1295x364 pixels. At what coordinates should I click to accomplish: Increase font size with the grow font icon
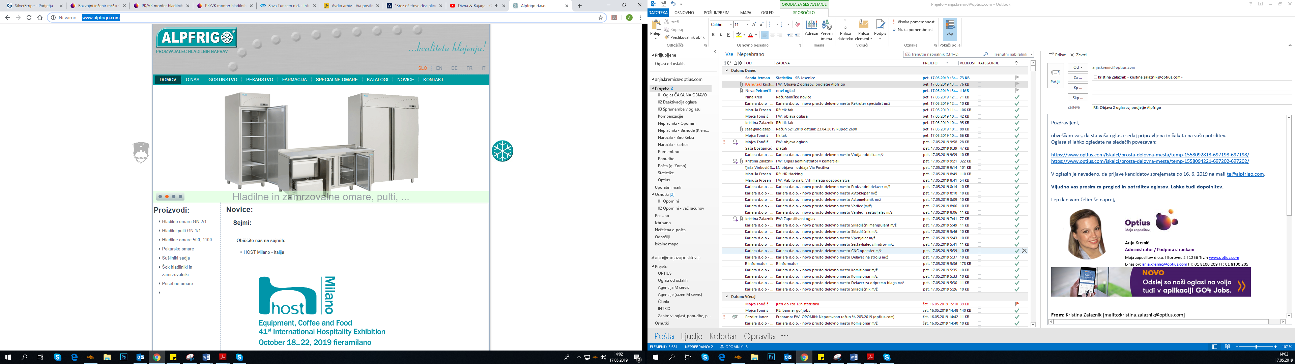click(x=754, y=24)
